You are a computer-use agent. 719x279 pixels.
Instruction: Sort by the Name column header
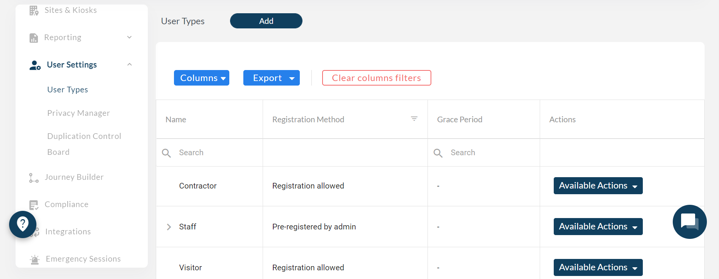[176, 120]
